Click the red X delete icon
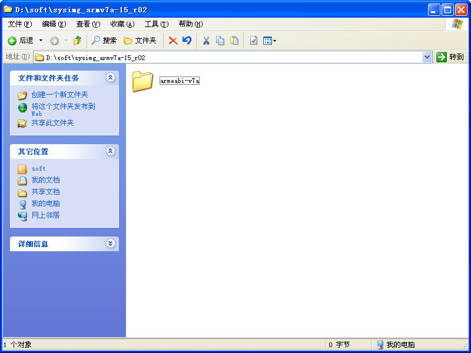The width and height of the screenshot is (471, 353). (x=173, y=41)
